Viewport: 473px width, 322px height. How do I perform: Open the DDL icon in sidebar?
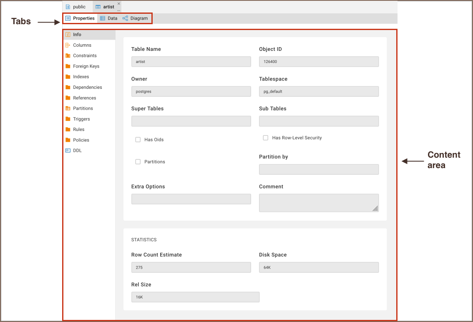point(68,151)
